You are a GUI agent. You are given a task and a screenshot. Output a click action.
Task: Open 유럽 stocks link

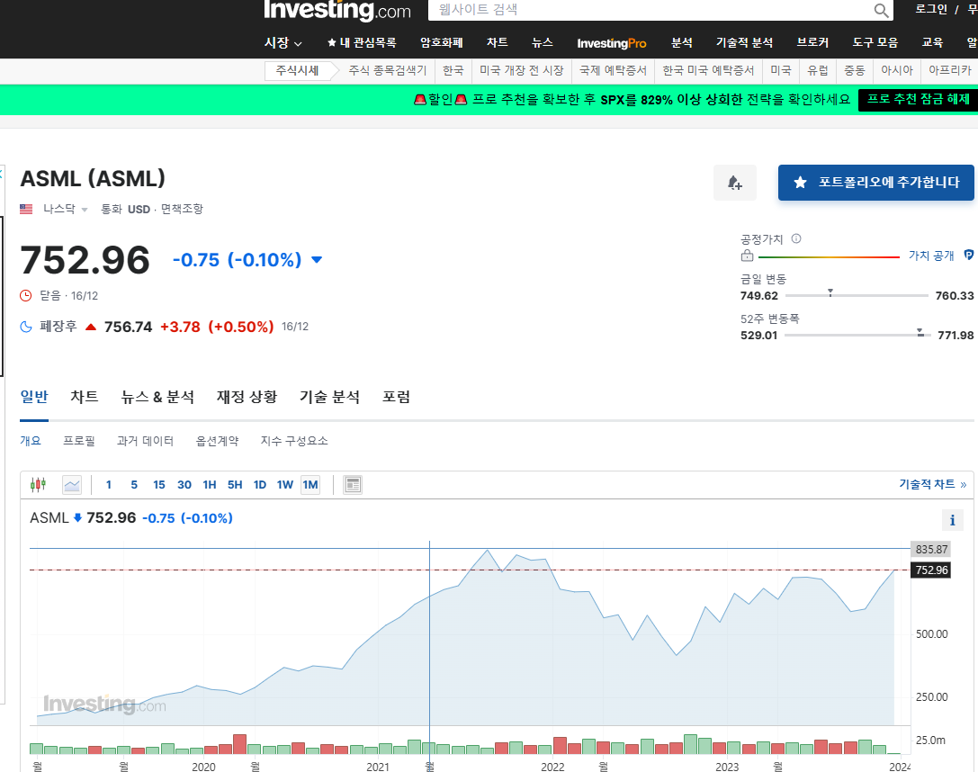pos(818,70)
